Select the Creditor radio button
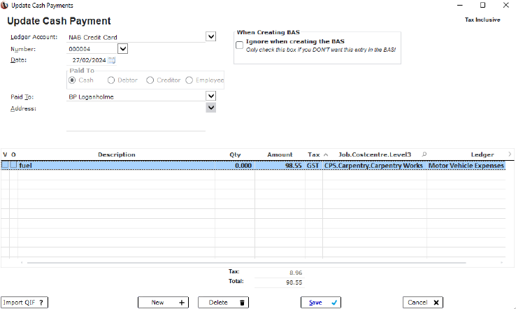The image size is (516, 309). [150, 80]
